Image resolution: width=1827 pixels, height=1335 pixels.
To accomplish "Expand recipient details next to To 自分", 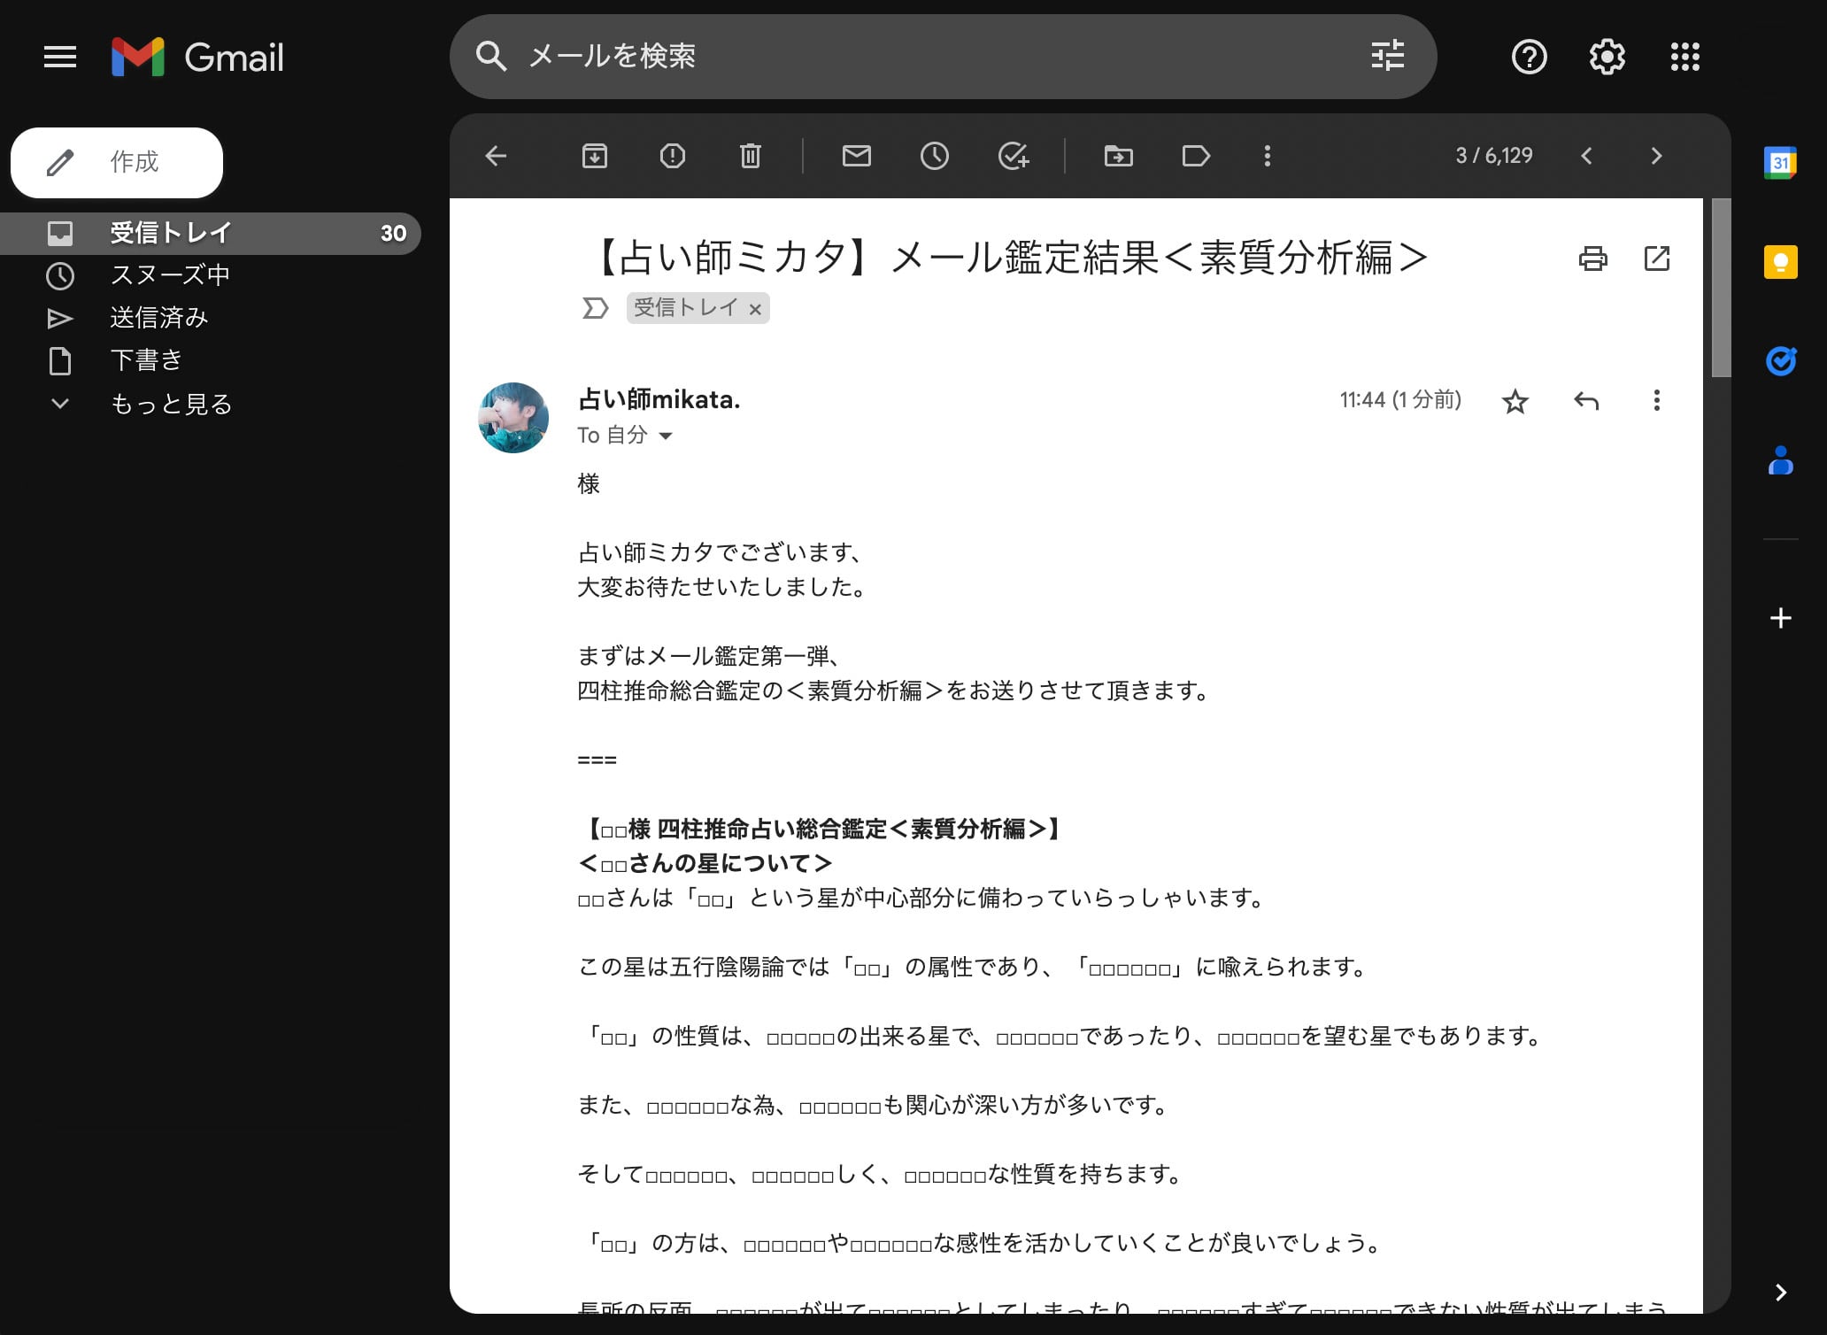I will tap(666, 436).
